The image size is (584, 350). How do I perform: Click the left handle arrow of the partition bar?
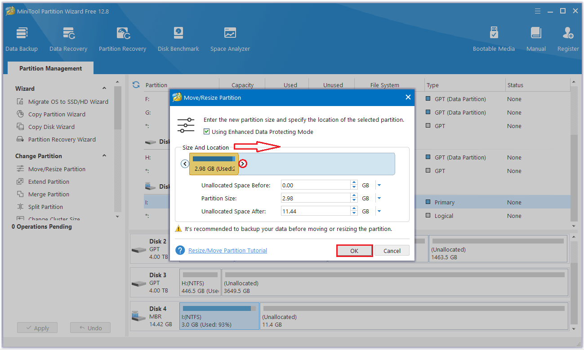[x=185, y=164]
